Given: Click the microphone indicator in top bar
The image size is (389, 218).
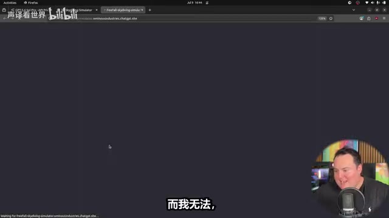Looking at the screenshot, I should 378,2.
